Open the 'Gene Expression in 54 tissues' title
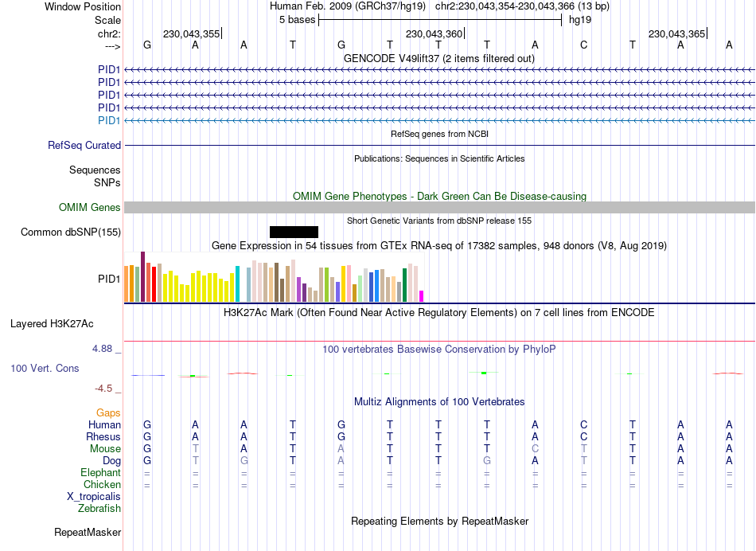 439,245
